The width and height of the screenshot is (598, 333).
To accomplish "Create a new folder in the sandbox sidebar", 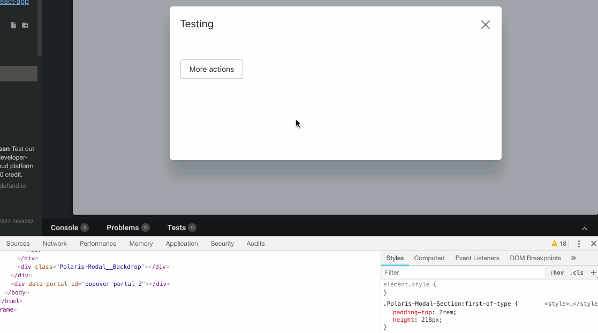I will click(x=25, y=25).
